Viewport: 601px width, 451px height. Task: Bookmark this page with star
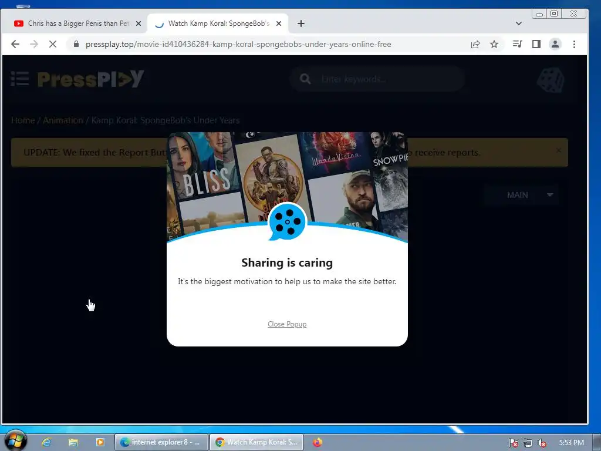[x=494, y=44]
